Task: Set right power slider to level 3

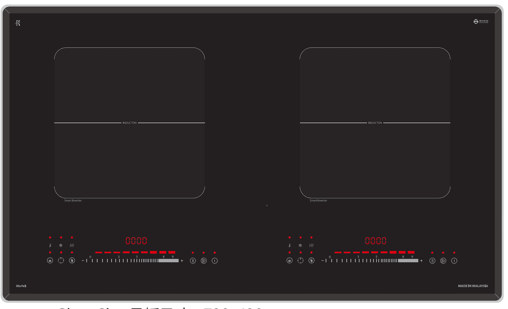Action: click(x=358, y=257)
